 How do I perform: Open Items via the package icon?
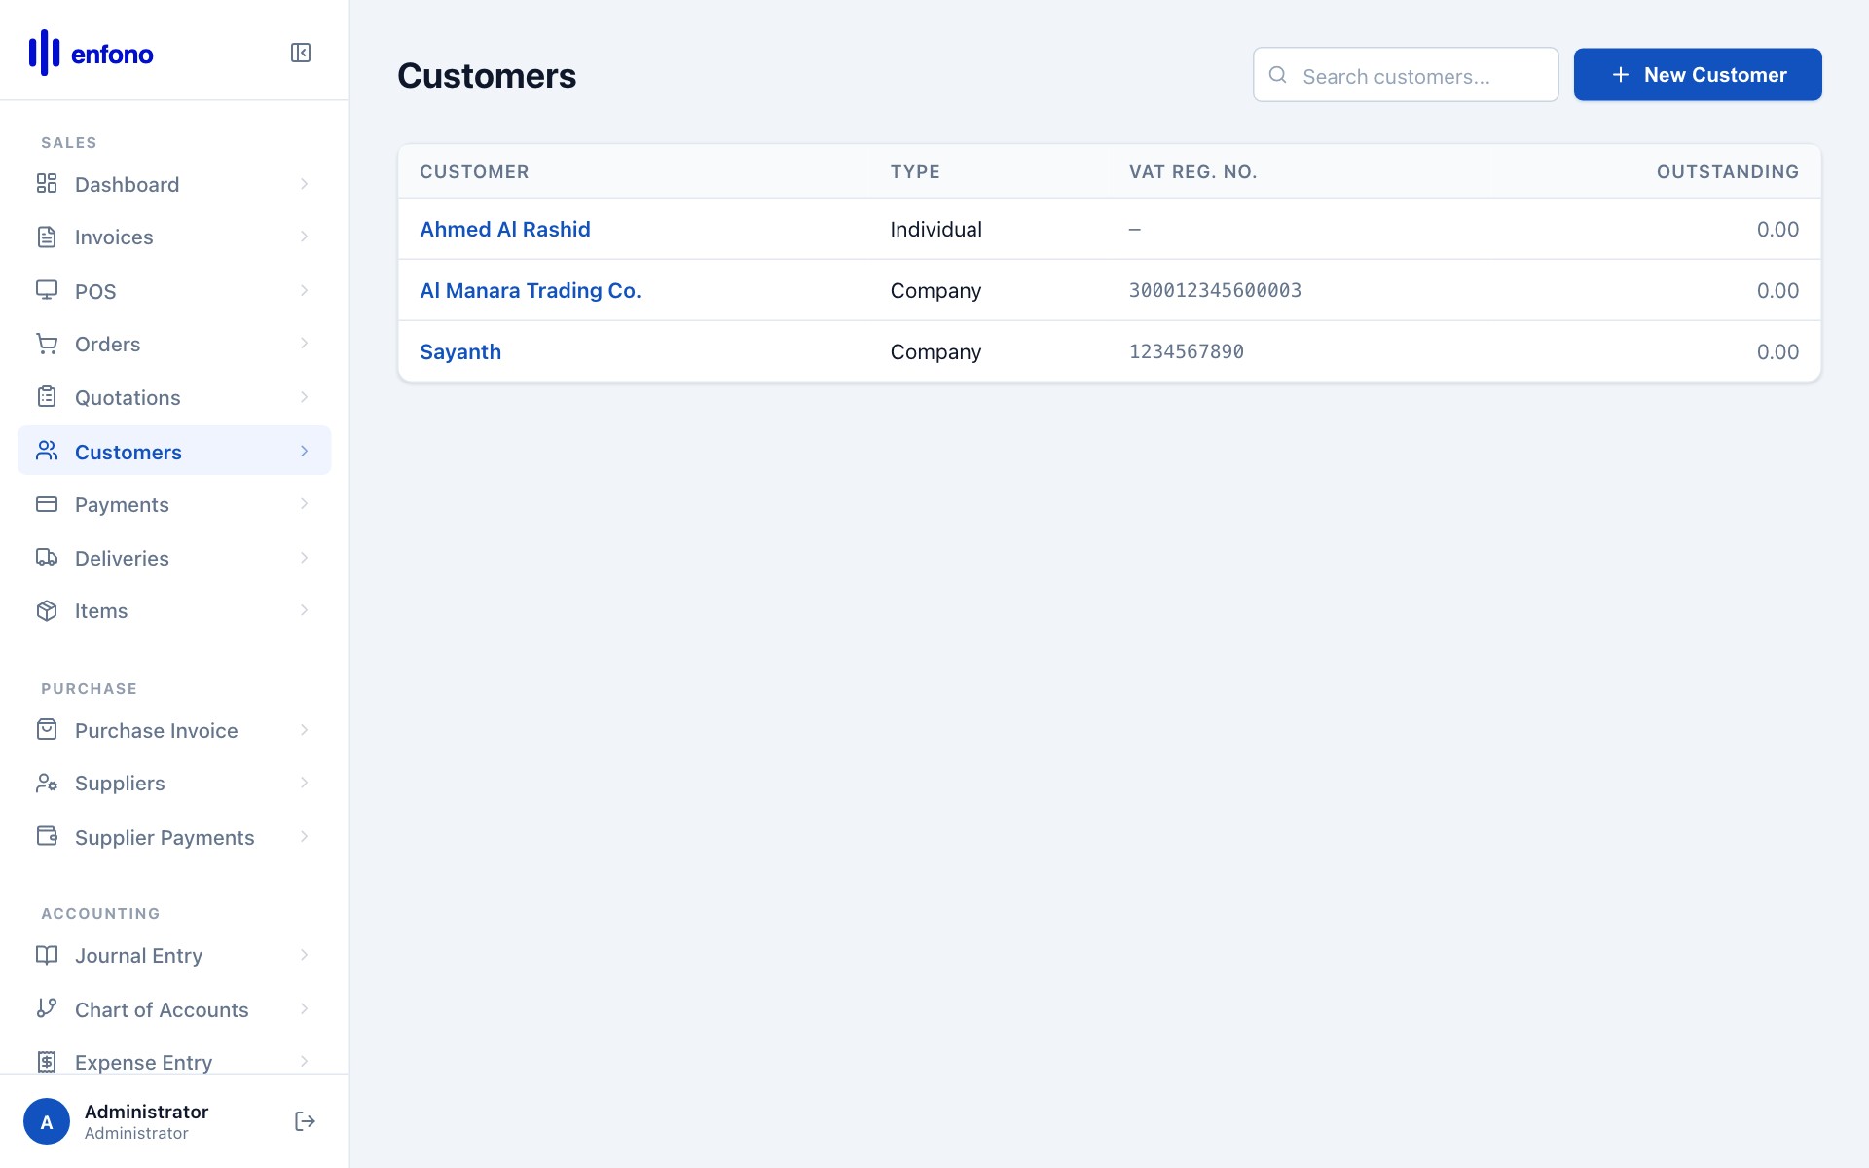coord(47,610)
